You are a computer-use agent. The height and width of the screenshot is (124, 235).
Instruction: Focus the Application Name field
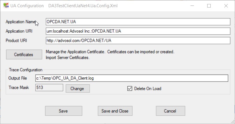[x=138, y=22]
